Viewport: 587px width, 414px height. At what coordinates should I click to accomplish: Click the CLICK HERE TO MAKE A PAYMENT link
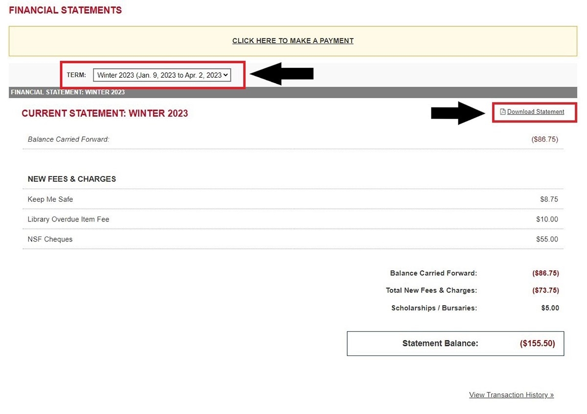pyautogui.click(x=293, y=41)
